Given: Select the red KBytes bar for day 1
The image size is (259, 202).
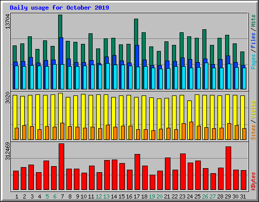Looking at the screenshot, I should [x=16, y=180].
